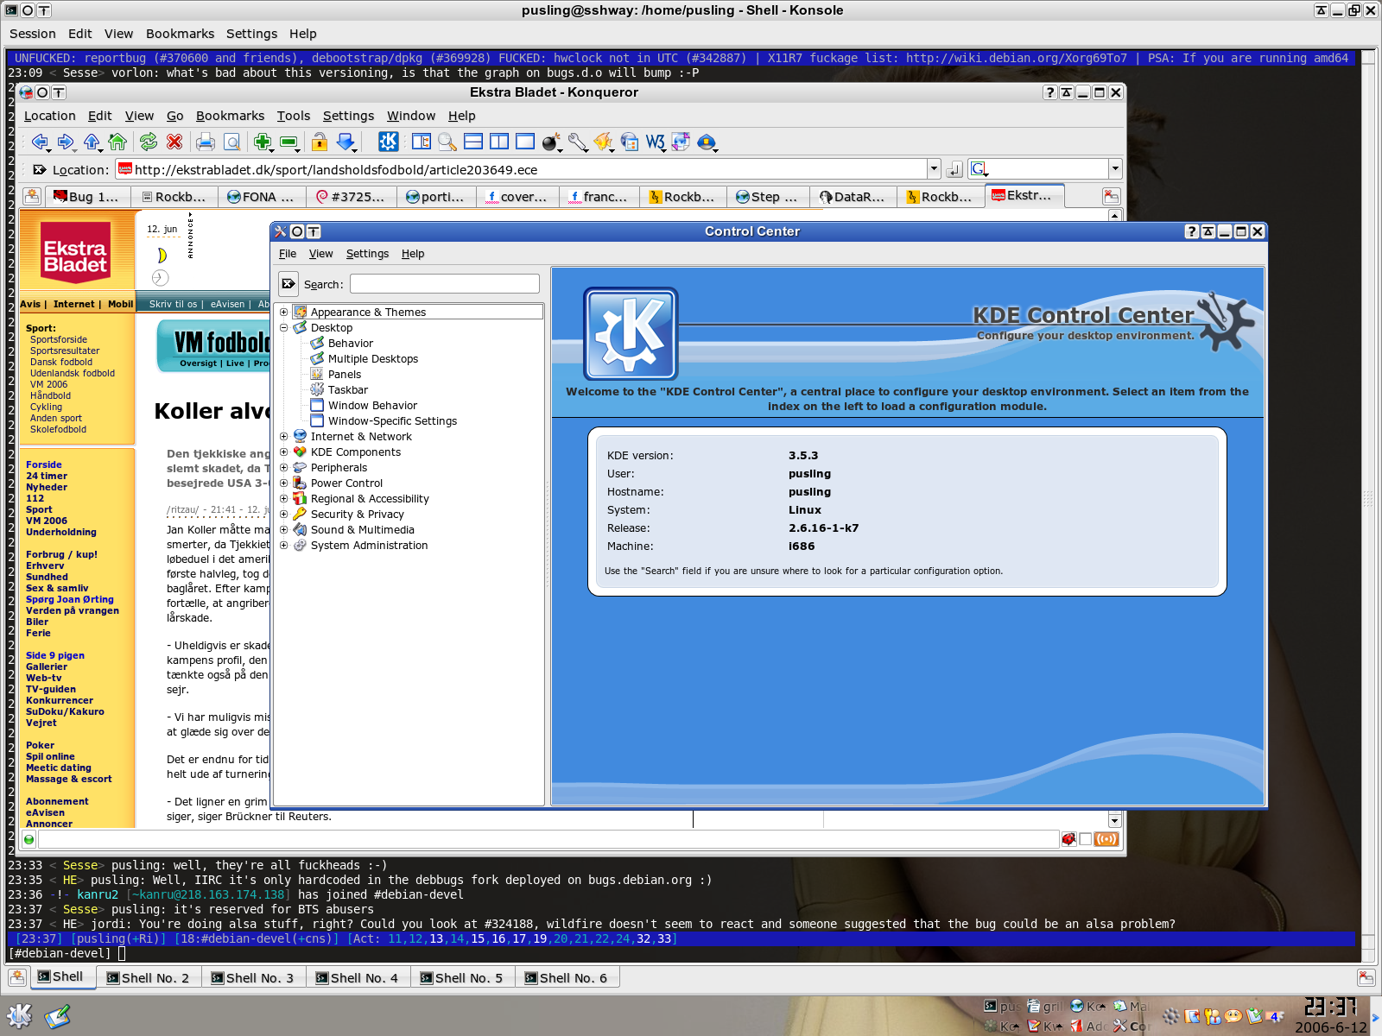Clear the location bar with the black X icon
The image size is (1382, 1036).
click(x=39, y=170)
